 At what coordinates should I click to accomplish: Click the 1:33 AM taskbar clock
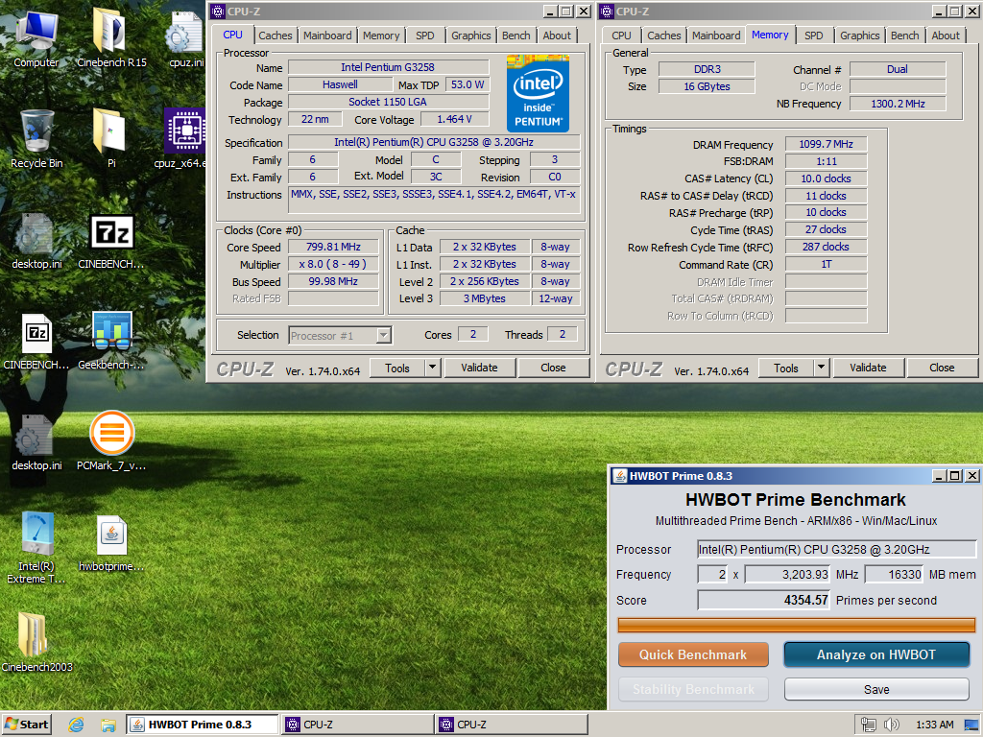point(935,725)
